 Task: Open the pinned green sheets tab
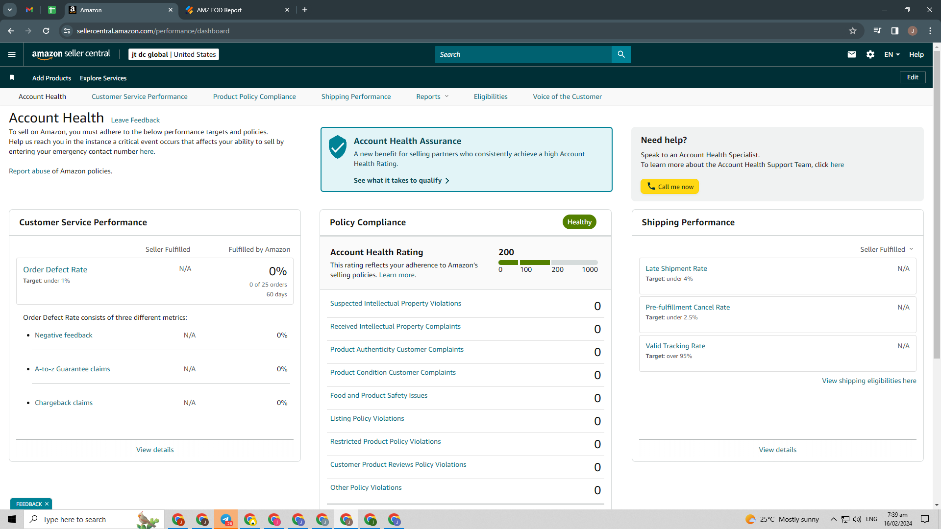click(52, 10)
